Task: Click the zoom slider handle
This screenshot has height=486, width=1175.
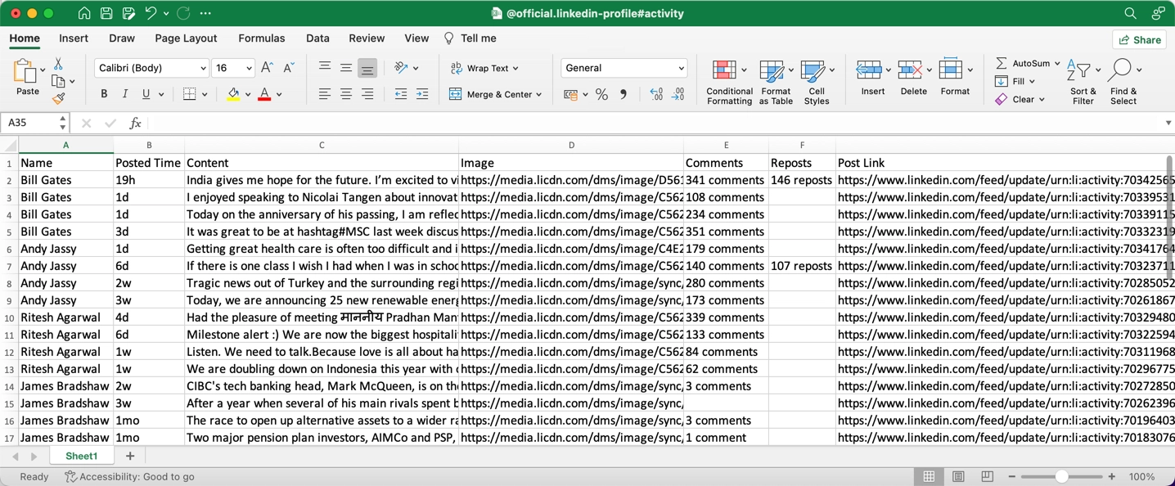Action: point(1061,476)
